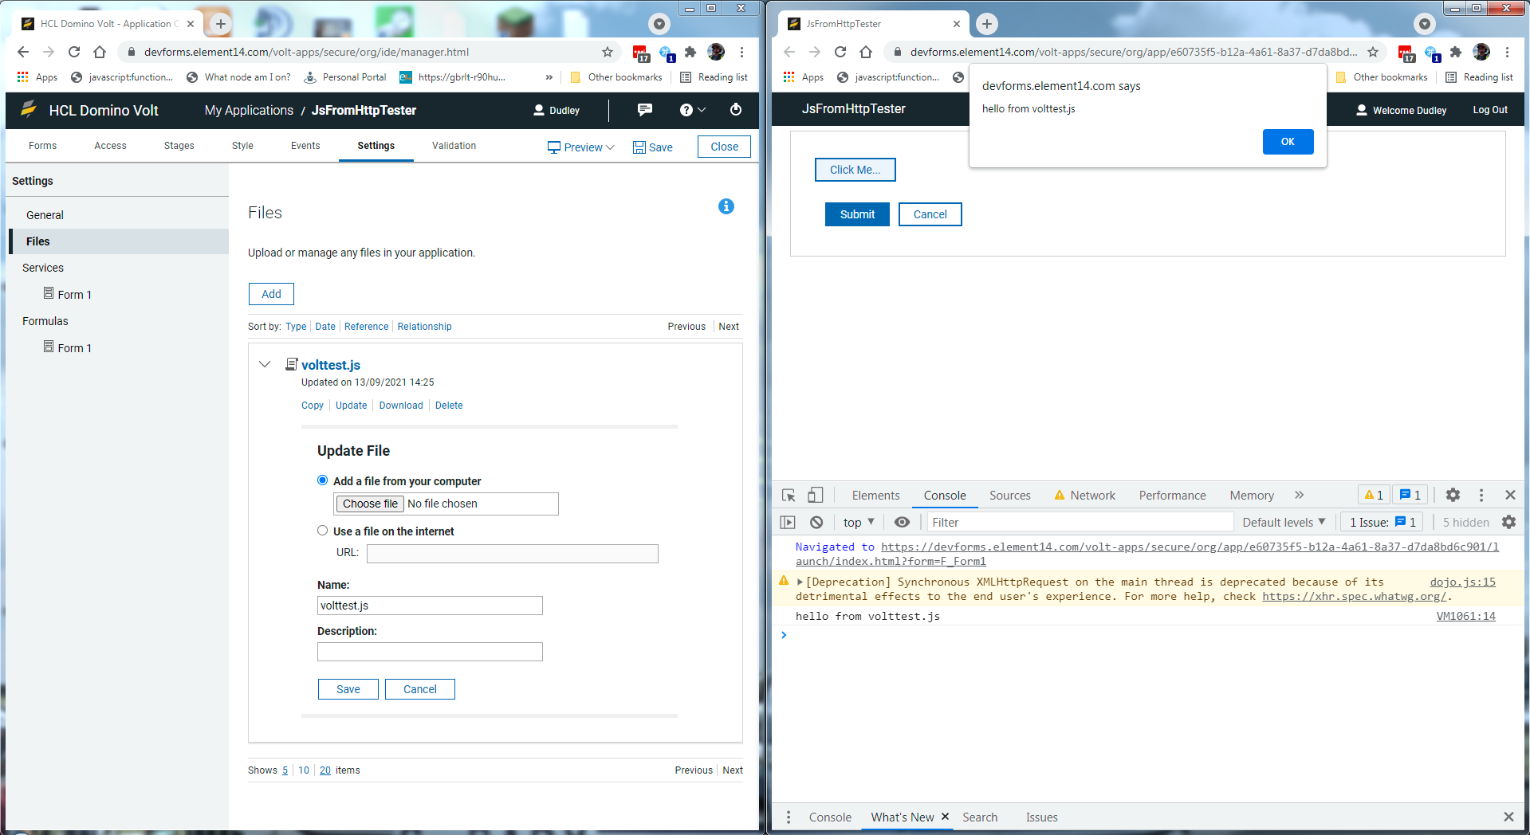Screen dimensions: 1530x835
Task: Open the help icon in the Volt header
Action: coord(686,110)
